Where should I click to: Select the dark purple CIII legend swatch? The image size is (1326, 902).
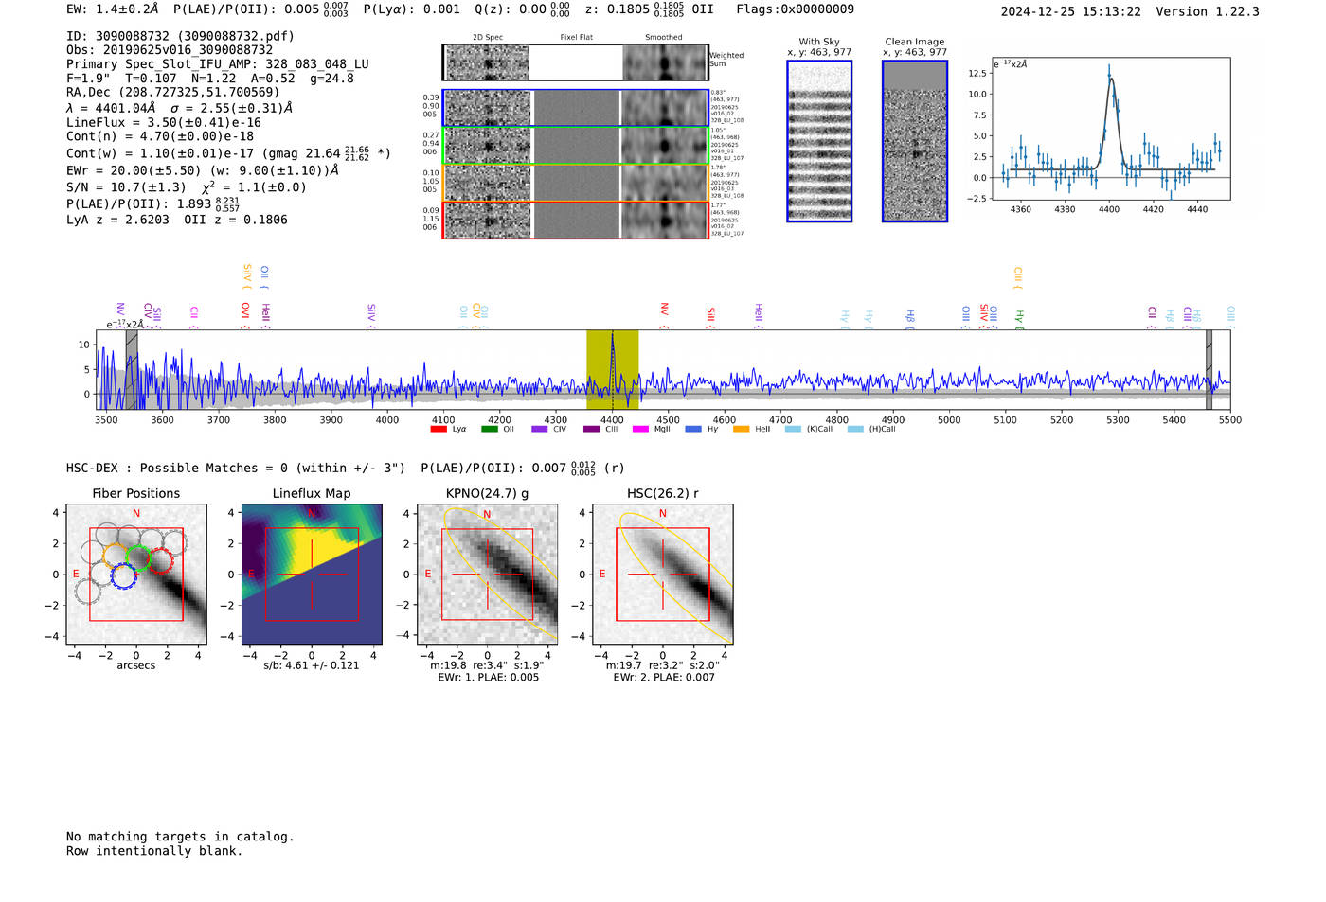(x=591, y=429)
